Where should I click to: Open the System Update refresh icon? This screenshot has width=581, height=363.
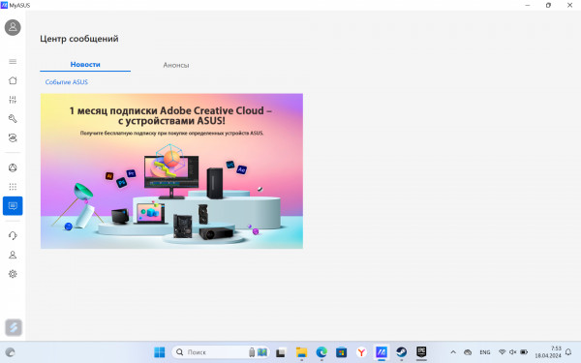click(13, 137)
